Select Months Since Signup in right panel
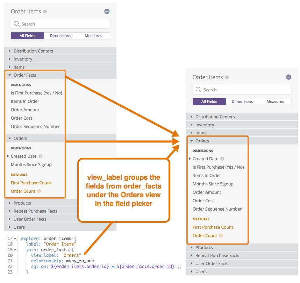The height and width of the screenshot is (283, 300). click(x=213, y=184)
